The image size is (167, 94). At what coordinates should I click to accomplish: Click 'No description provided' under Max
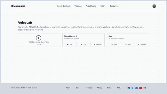116,38
